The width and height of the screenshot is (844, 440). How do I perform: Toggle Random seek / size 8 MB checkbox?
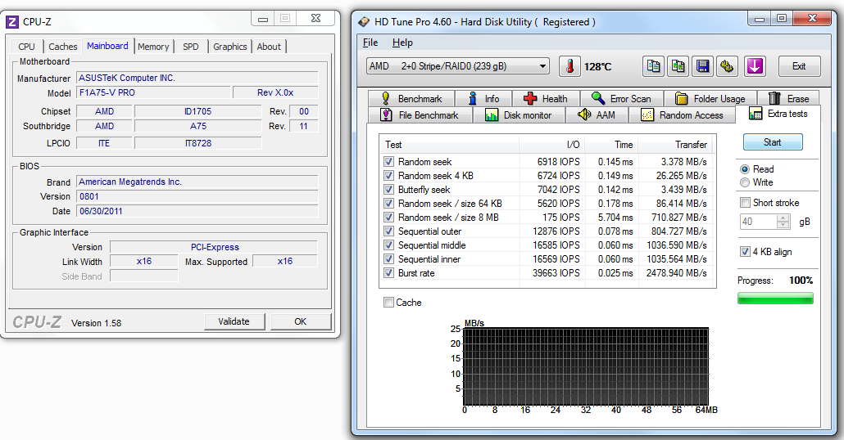coord(388,217)
